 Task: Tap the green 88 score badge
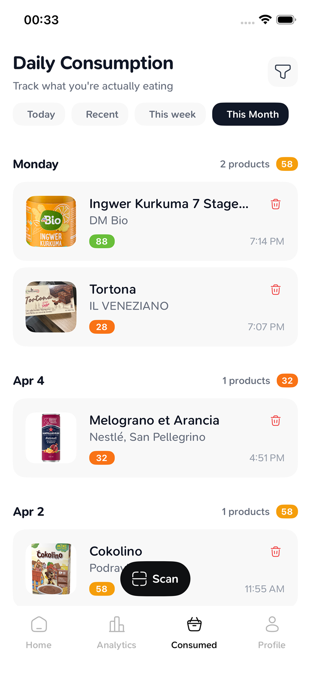click(x=102, y=242)
